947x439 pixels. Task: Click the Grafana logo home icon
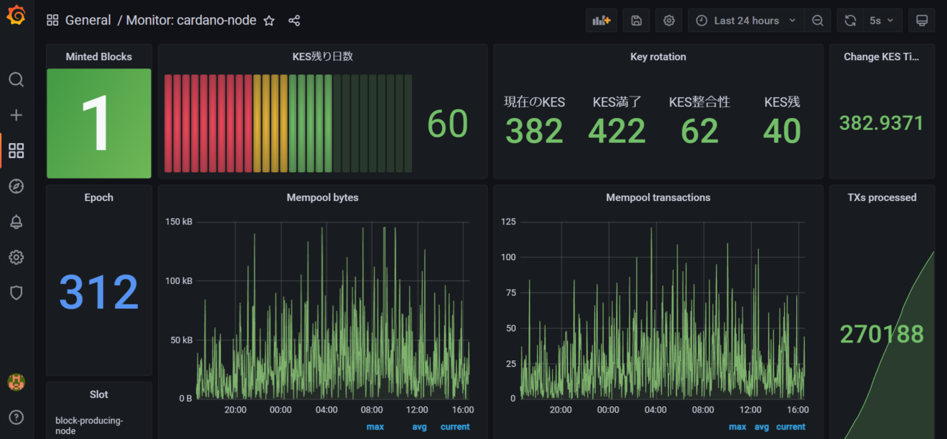coord(16,16)
